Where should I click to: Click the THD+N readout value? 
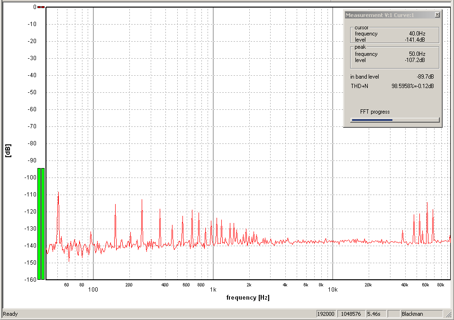tap(412, 86)
